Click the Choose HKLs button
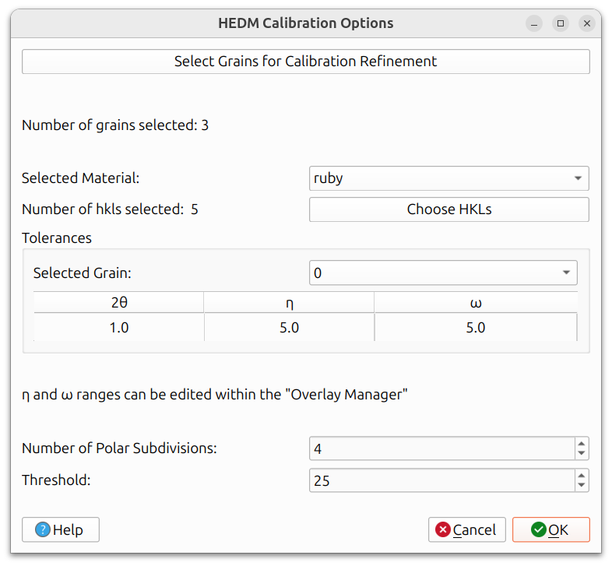The width and height of the screenshot is (612, 566). (448, 209)
